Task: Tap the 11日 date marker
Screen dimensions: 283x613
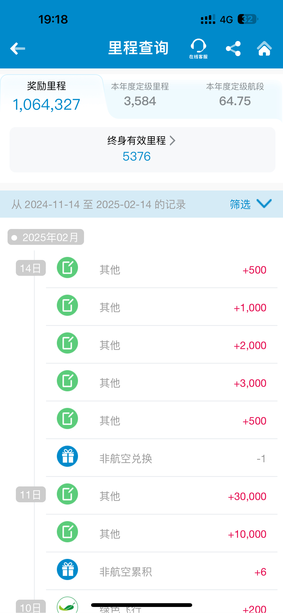Action: pos(31,494)
